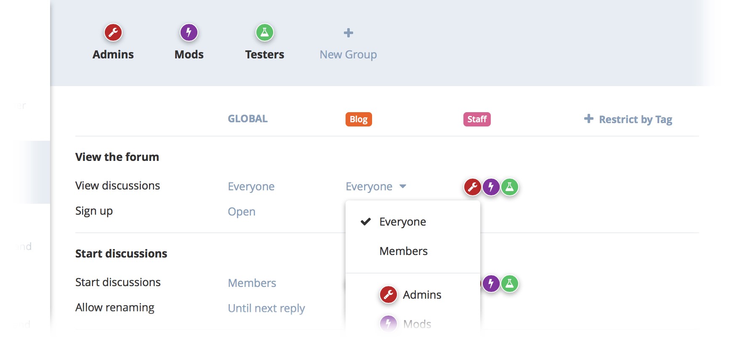This screenshot has width=745, height=355.
Task: Click red wrench badge in View discussions row
Action: (x=473, y=187)
